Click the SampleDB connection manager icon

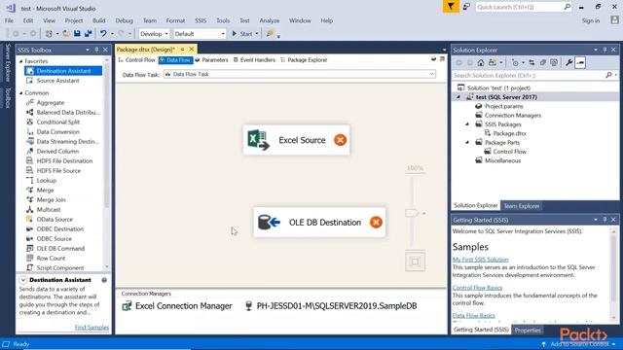(249, 306)
